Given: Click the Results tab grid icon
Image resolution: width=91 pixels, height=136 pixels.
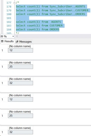Looking at the screenshot, I should 2,41.
